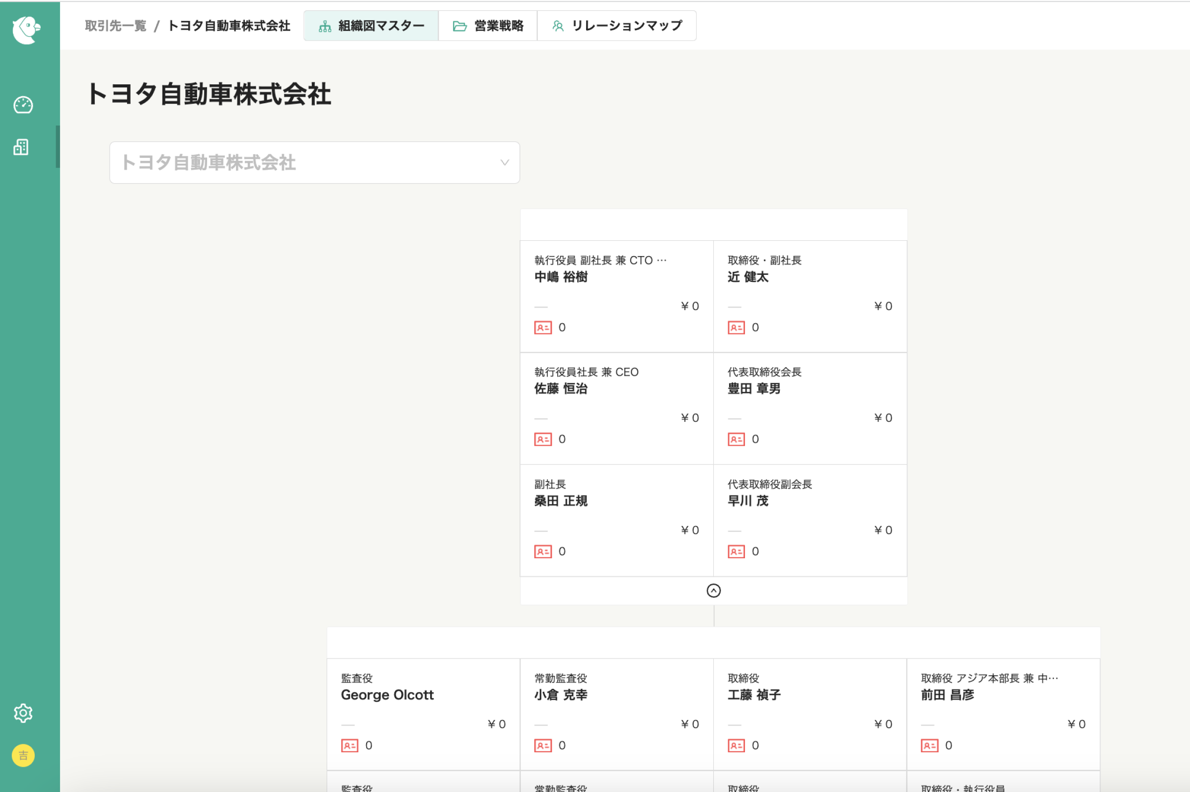Open the card for 小倉 克幸
1190x792 pixels.
pyautogui.click(x=617, y=714)
